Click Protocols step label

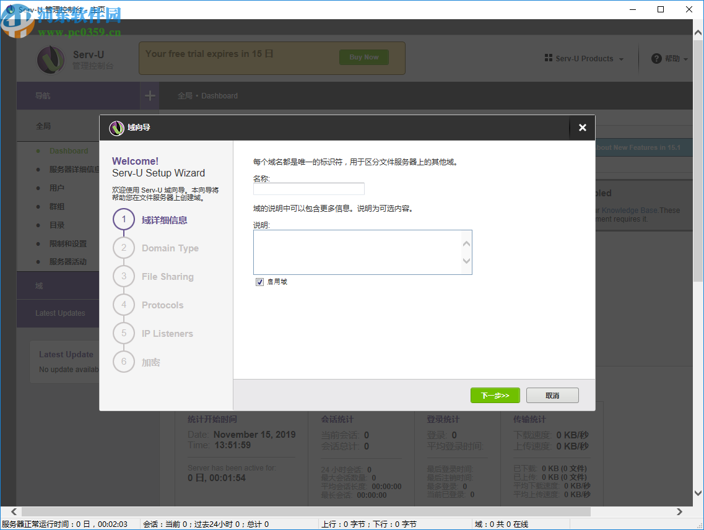click(x=162, y=305)
